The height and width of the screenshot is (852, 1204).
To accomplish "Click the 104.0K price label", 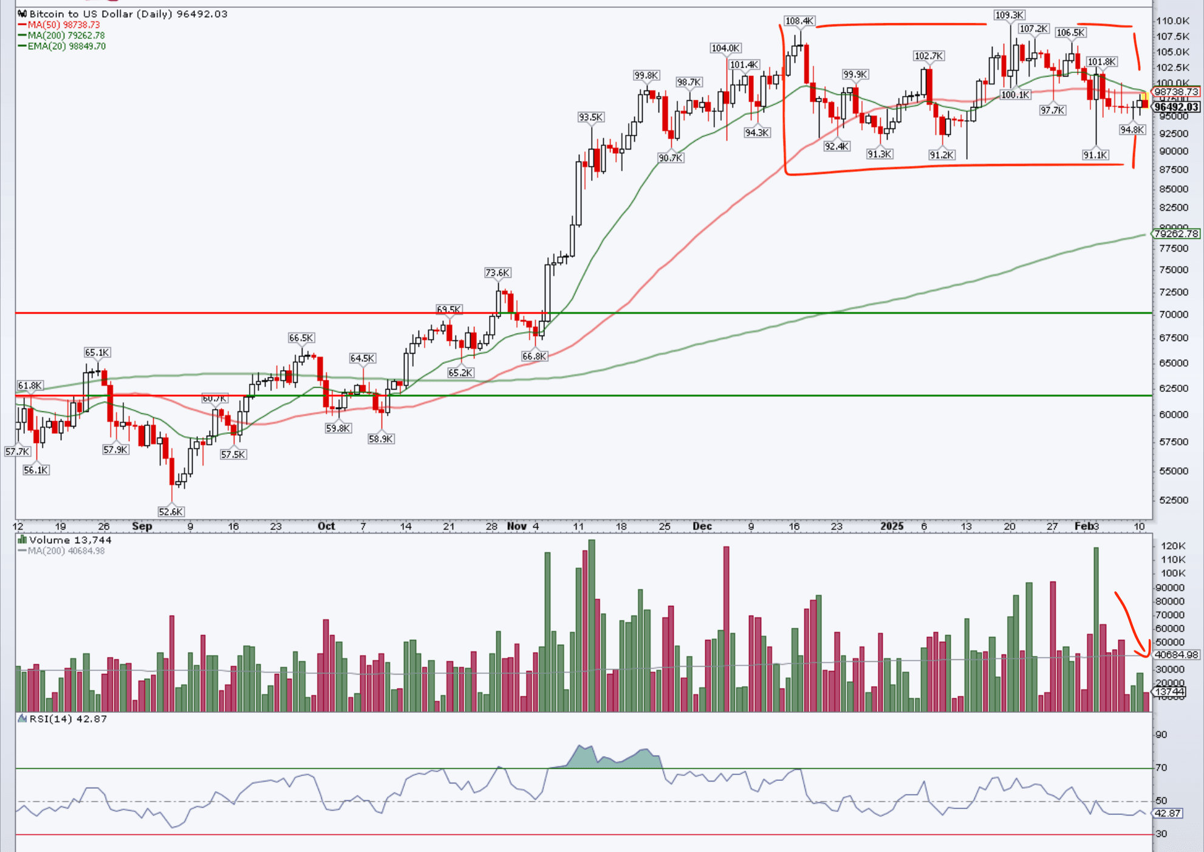I will (726, 48).
